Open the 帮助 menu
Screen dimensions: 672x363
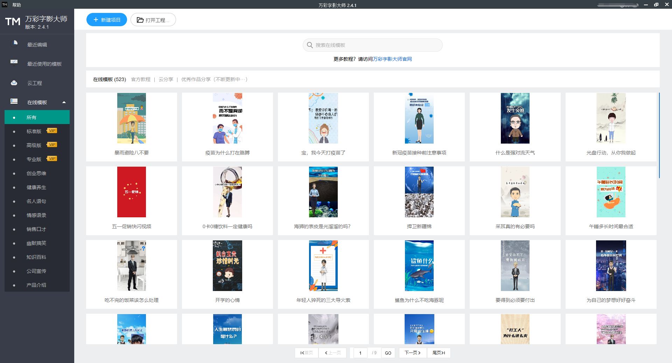coord(16,5)
